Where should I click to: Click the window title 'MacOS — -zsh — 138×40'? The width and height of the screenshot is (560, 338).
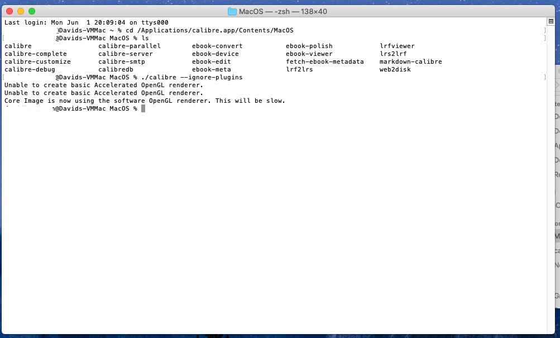click(283, 11)
